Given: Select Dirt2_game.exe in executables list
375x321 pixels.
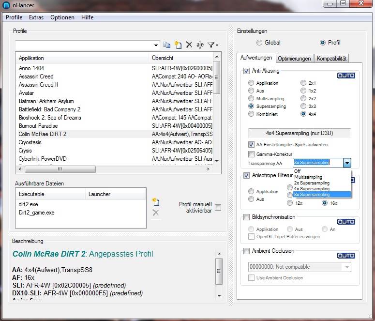Looking at the screenshot, I should (36, 213).
